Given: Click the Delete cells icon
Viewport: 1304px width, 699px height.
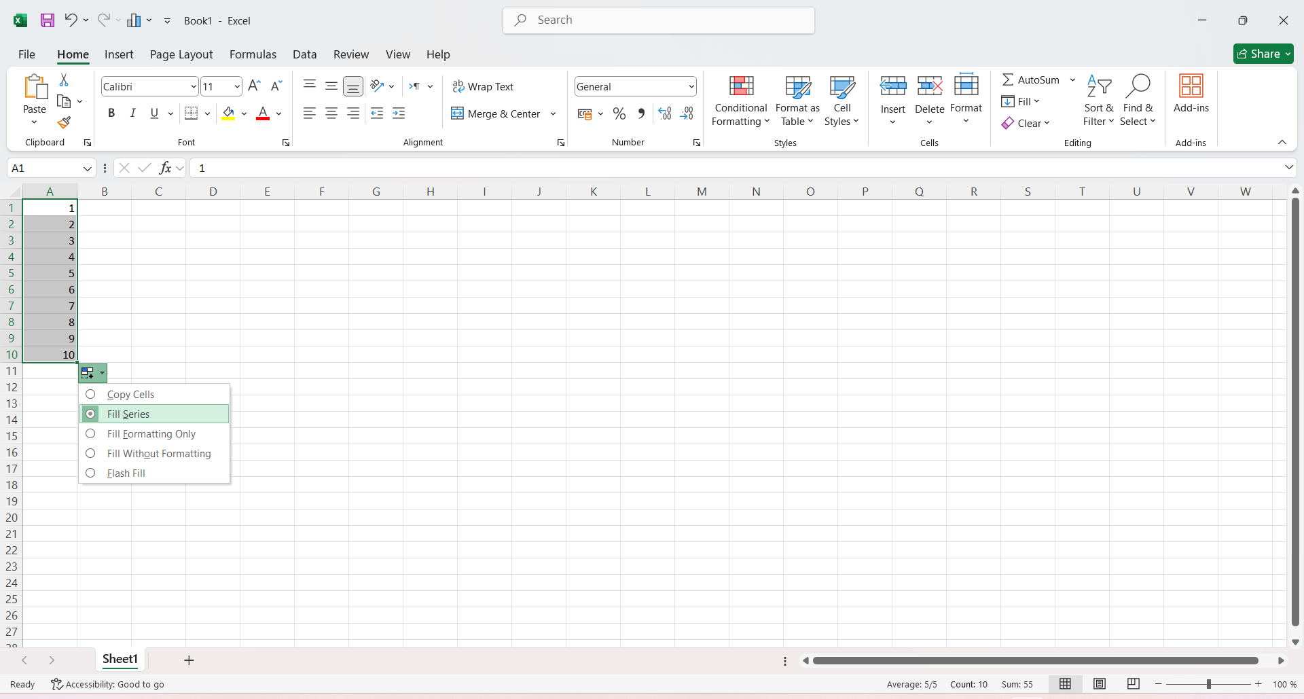Looking at the screenshot, I should coord(930,86).
